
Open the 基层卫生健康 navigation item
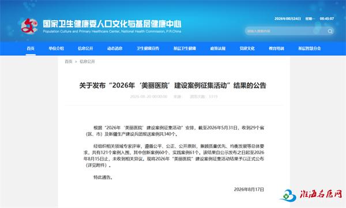[185, 48]
